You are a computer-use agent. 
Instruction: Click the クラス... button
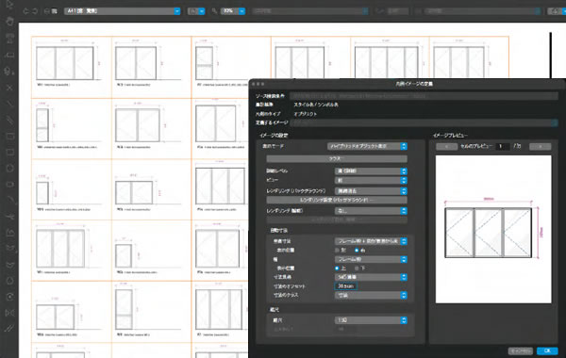coord(337,158)
